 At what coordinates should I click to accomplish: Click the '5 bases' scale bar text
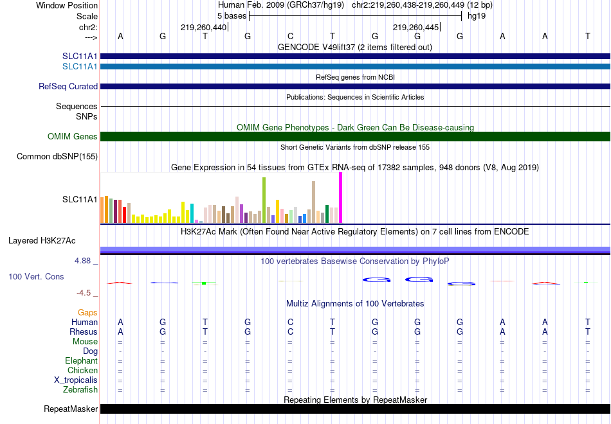click(232, 16)
